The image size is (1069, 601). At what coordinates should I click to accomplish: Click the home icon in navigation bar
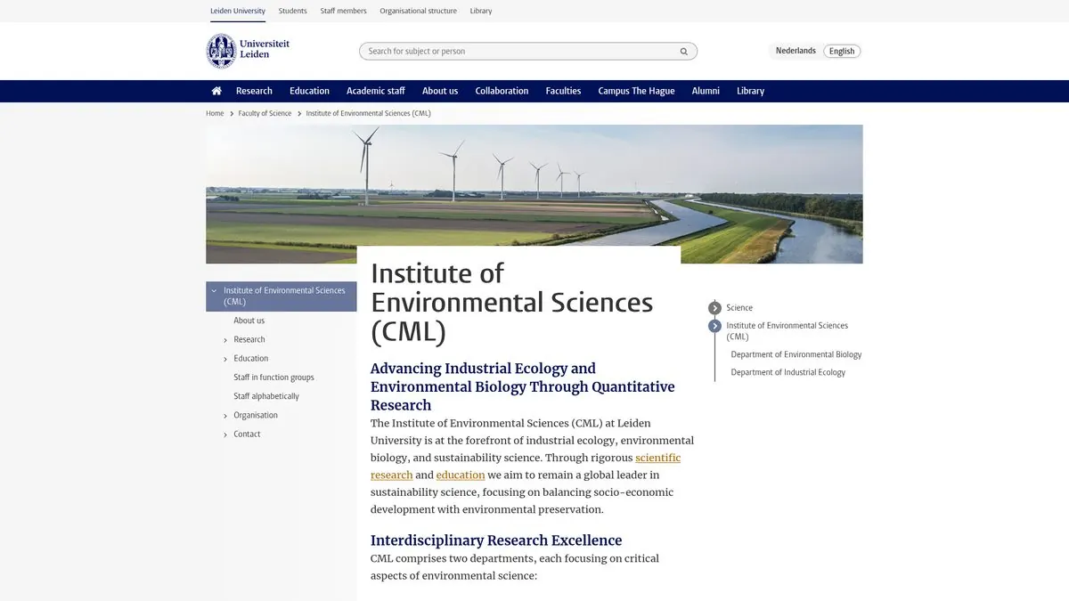tap(216, 91)
